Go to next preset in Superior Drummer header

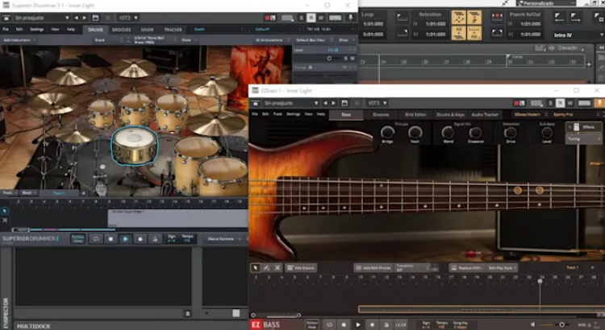[x=85, y=18]
